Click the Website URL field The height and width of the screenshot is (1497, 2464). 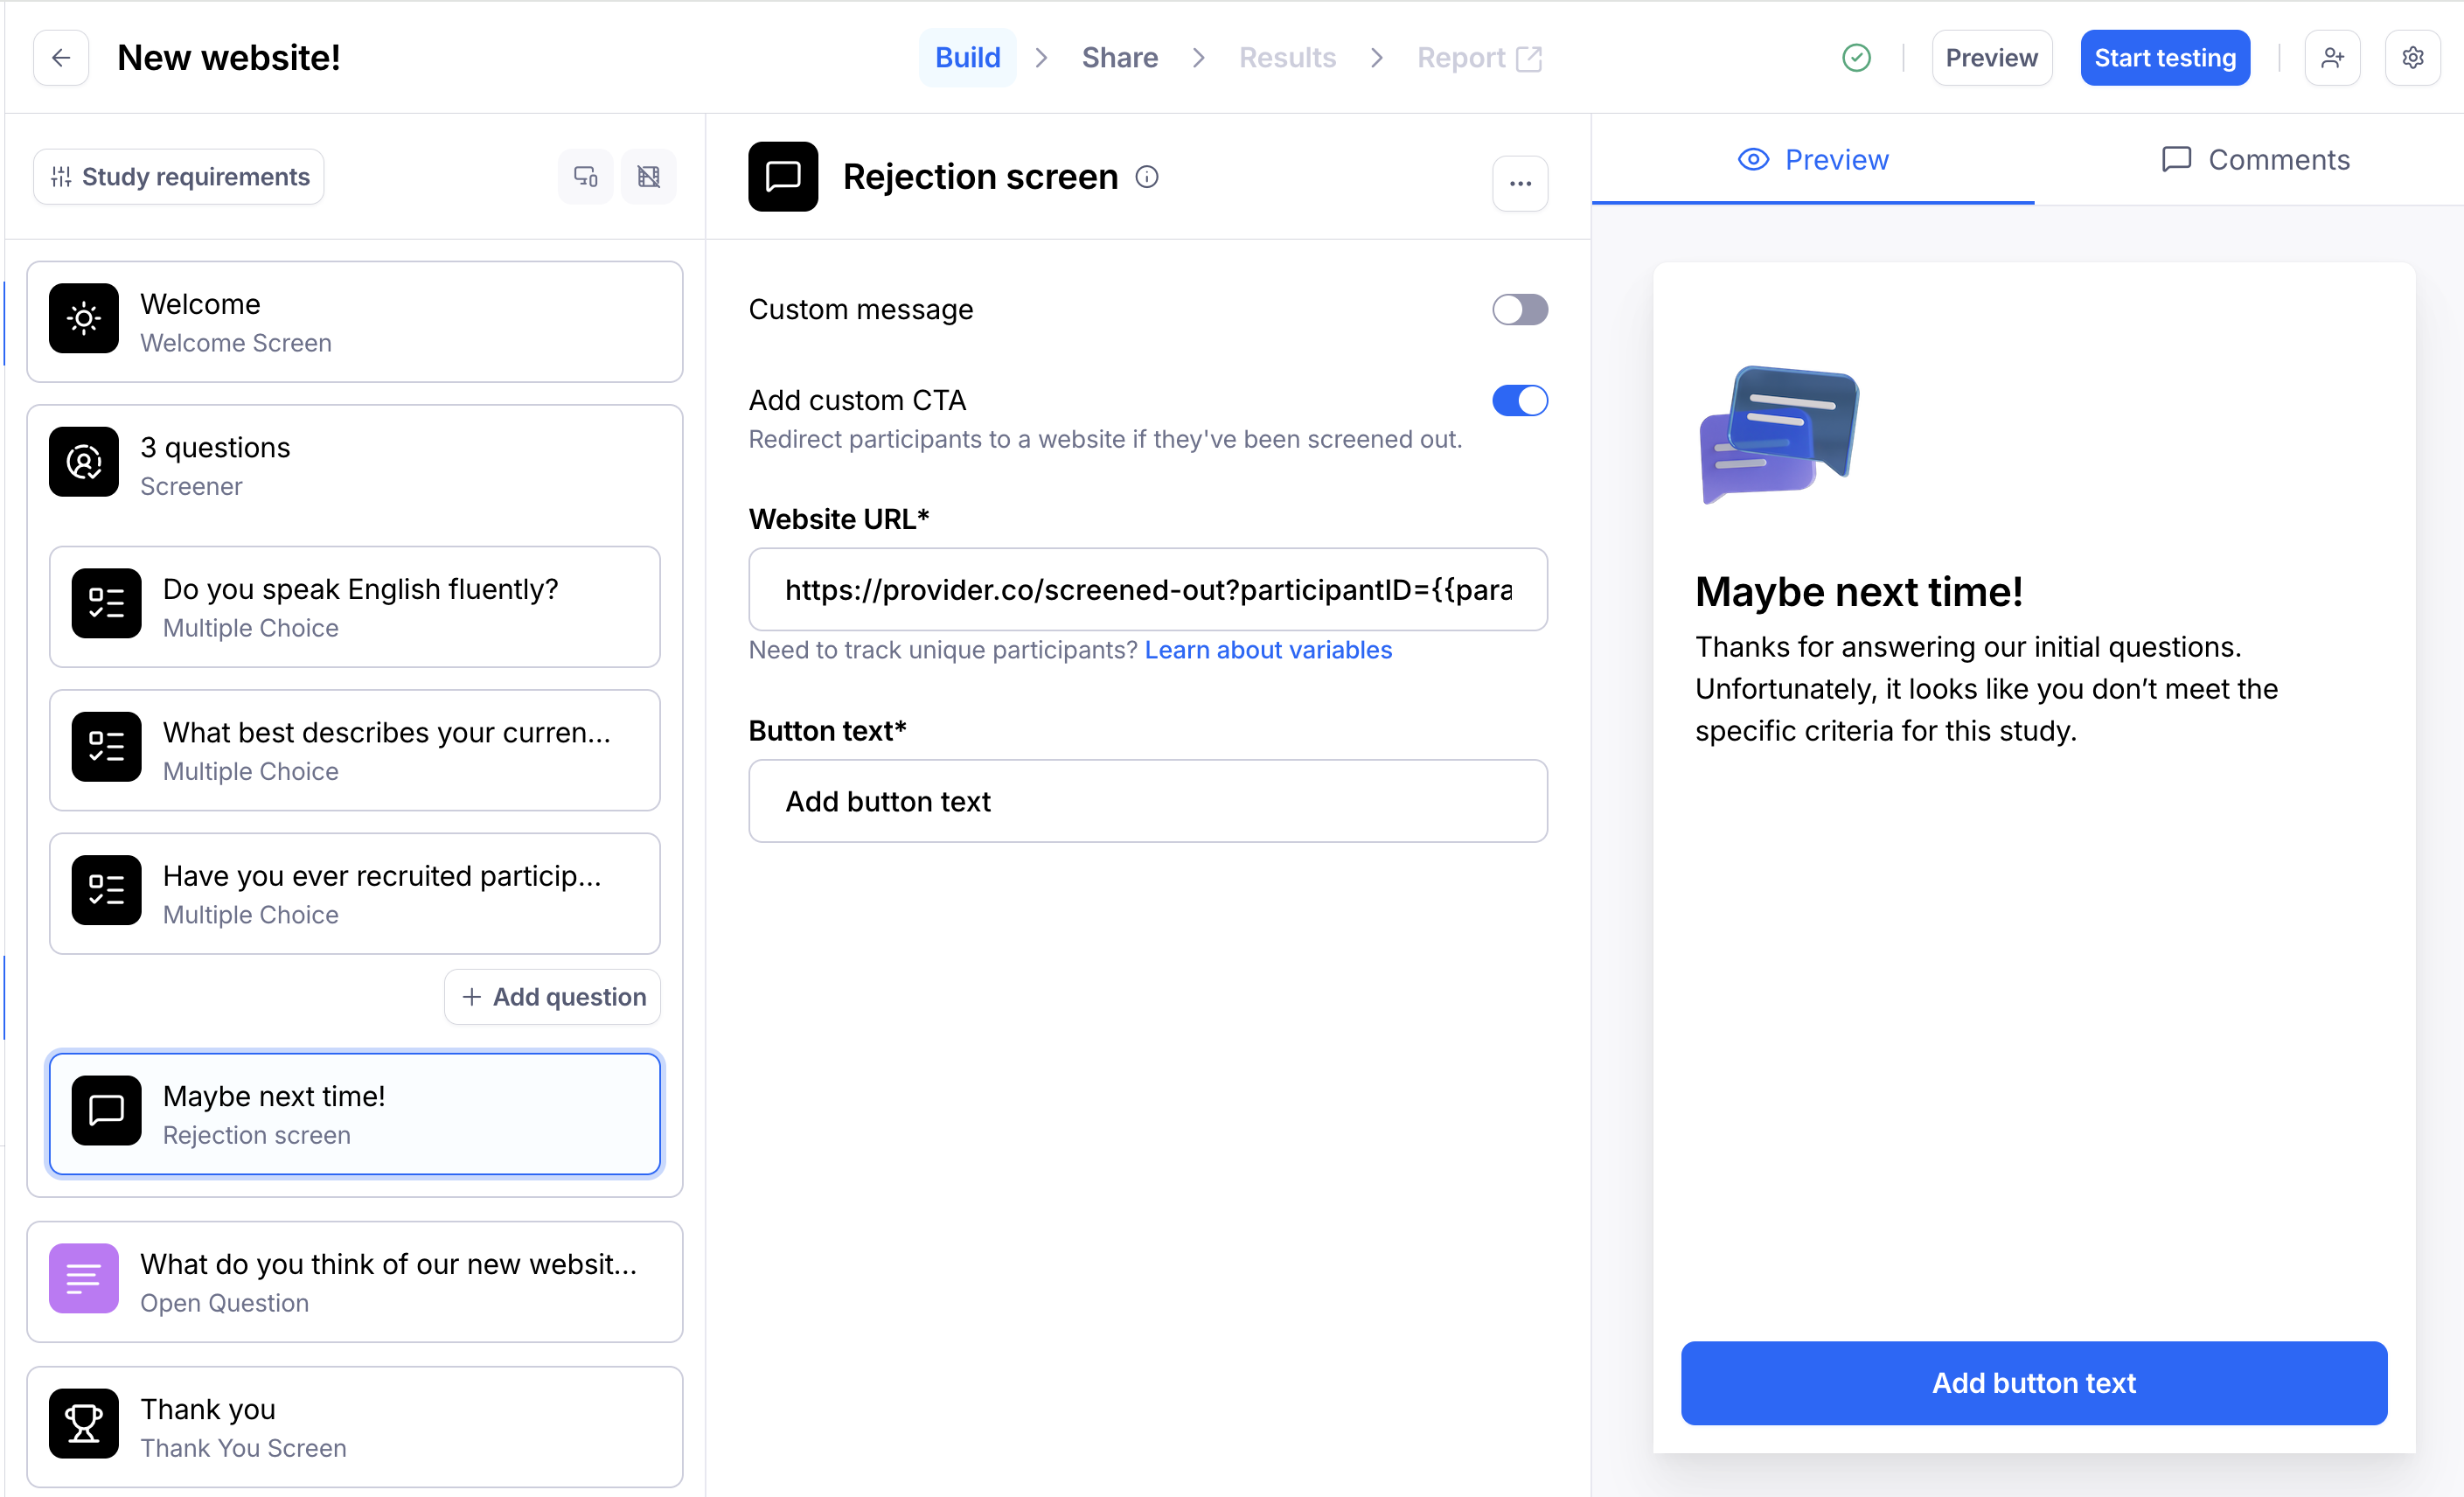1147,590
